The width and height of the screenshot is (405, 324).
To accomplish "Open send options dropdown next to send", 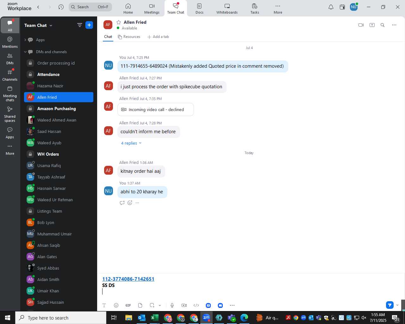I will tap(397, 305).
